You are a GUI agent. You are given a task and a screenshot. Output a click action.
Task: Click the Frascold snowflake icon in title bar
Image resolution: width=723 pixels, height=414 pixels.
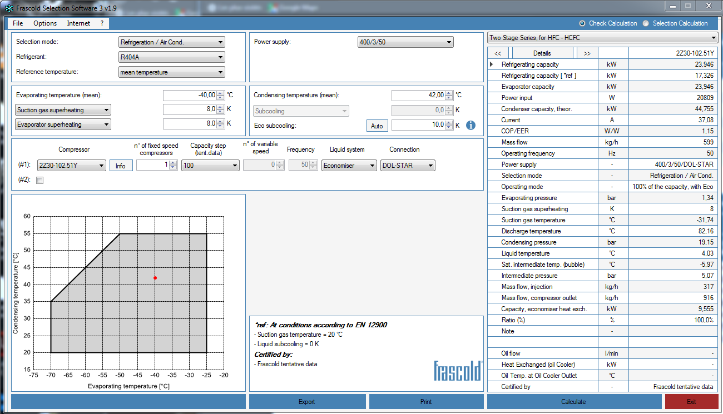(8, 8)
